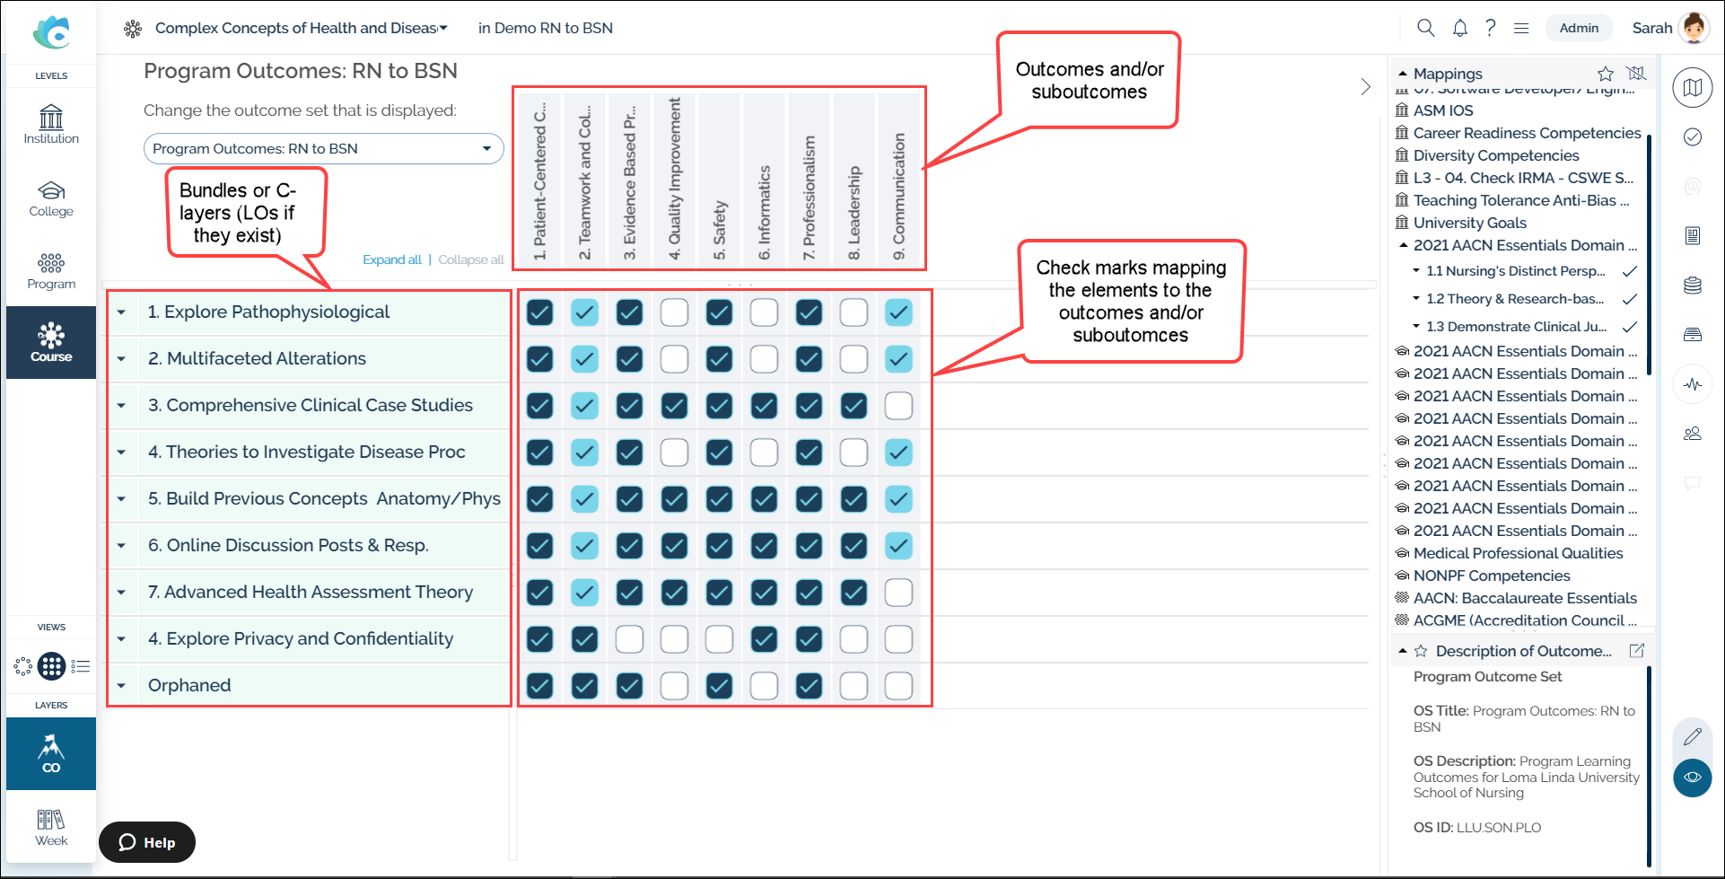
Task: Open the database stack icon
Action: click(x=1693, y=286)
